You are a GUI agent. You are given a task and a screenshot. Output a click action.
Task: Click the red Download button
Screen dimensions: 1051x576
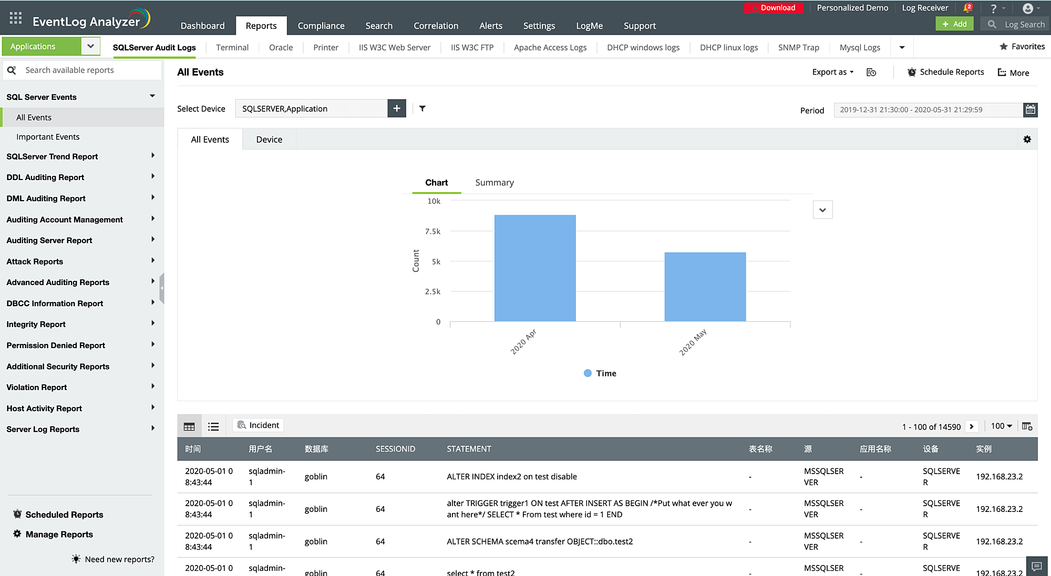click(773, 8)
